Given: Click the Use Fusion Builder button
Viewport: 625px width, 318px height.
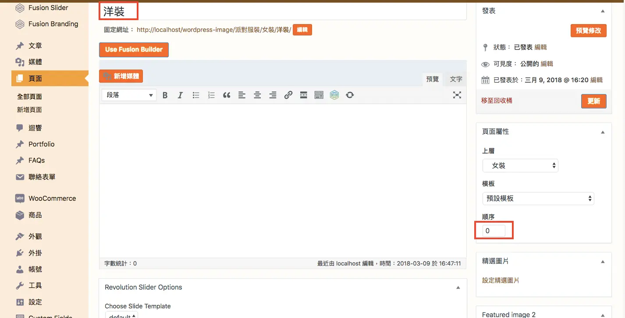Looking at the screenshot, I should (134, 49).
